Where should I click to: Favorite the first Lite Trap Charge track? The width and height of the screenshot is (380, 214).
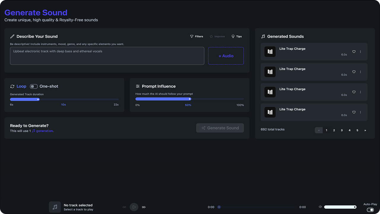click(x=354, y=52)
